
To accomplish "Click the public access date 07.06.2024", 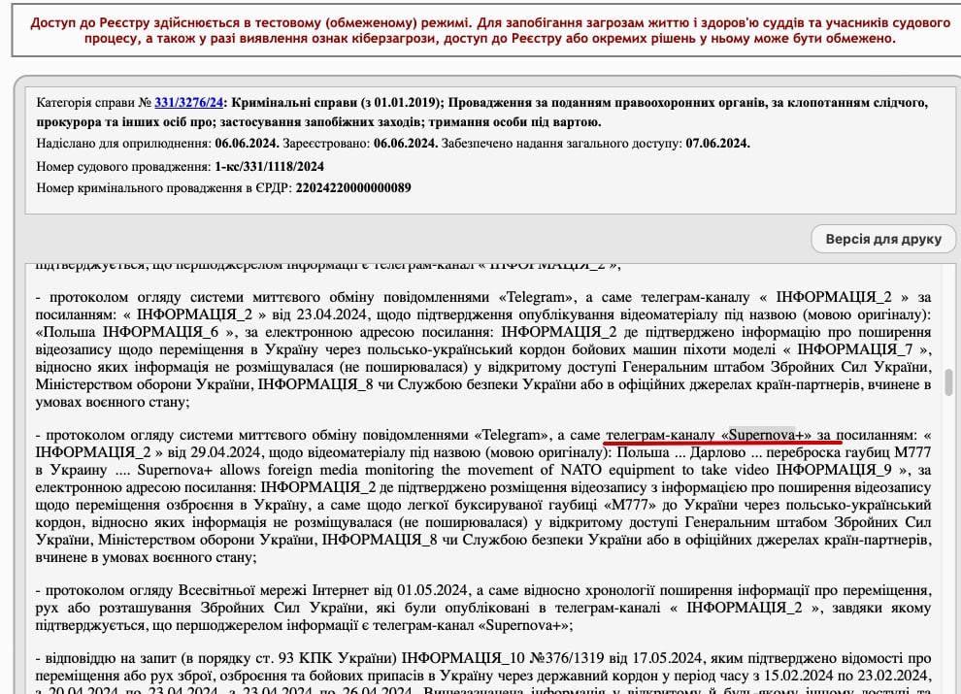I will point(717,144).
